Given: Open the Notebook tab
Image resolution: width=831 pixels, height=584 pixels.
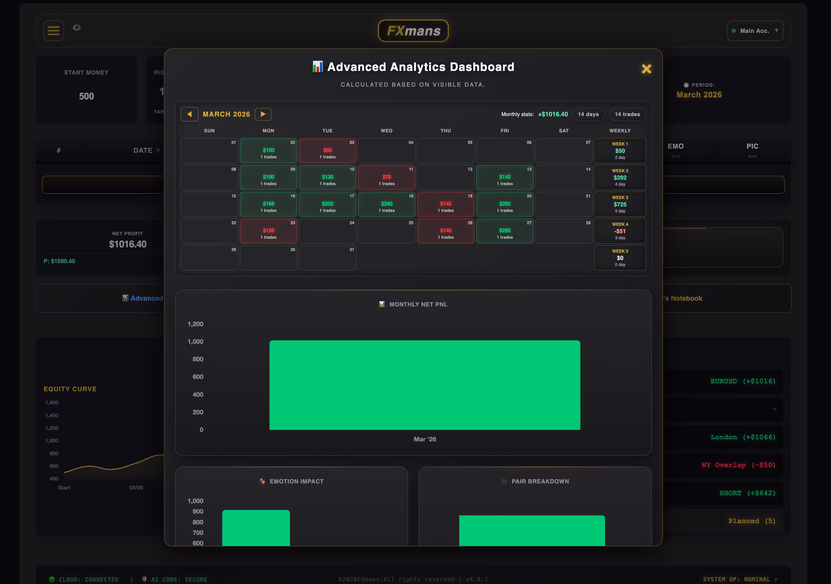Looking at the screenshot, I should click(x=684, y=299).
